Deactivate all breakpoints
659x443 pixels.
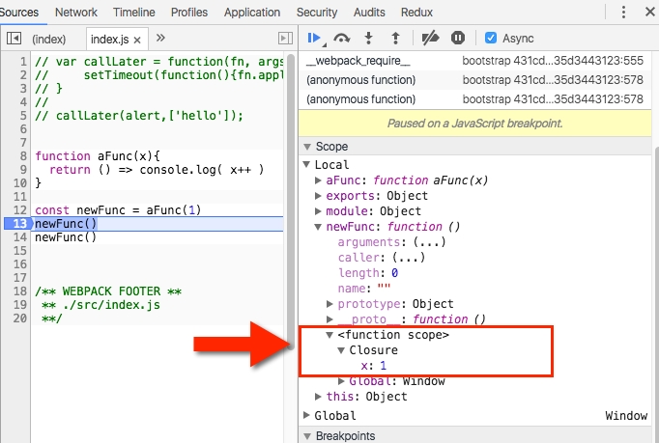coord(431,38)
